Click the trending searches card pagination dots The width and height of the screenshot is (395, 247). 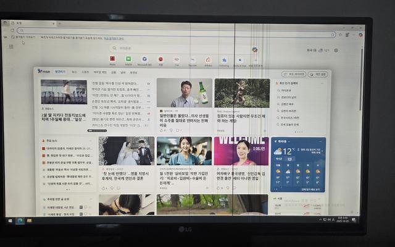[x=299, y=132]
